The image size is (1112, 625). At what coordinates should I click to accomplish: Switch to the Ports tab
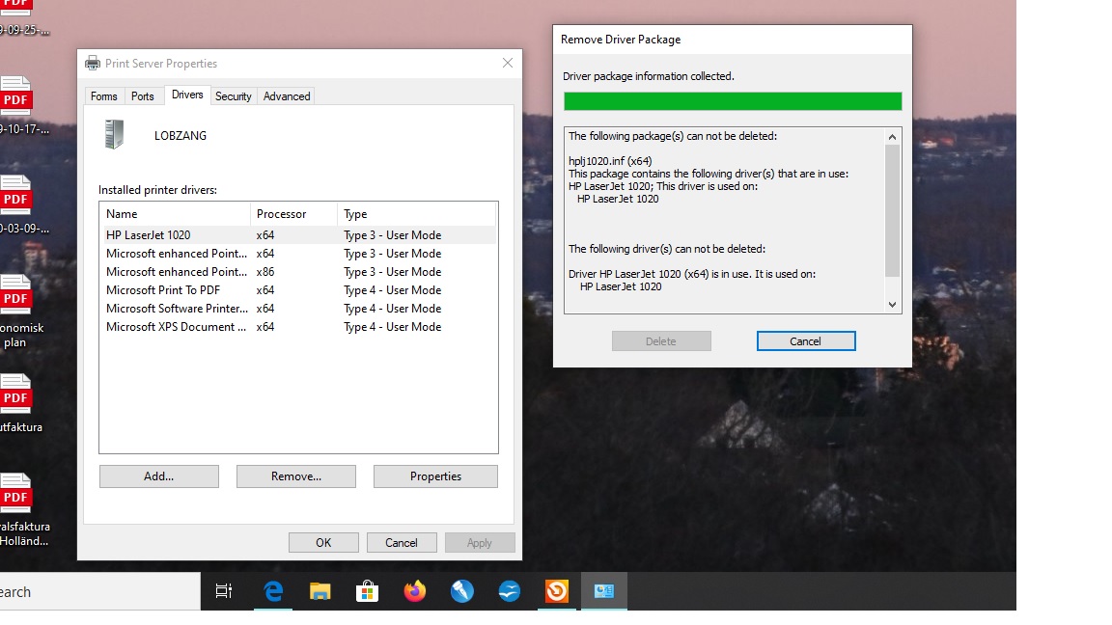143,96
